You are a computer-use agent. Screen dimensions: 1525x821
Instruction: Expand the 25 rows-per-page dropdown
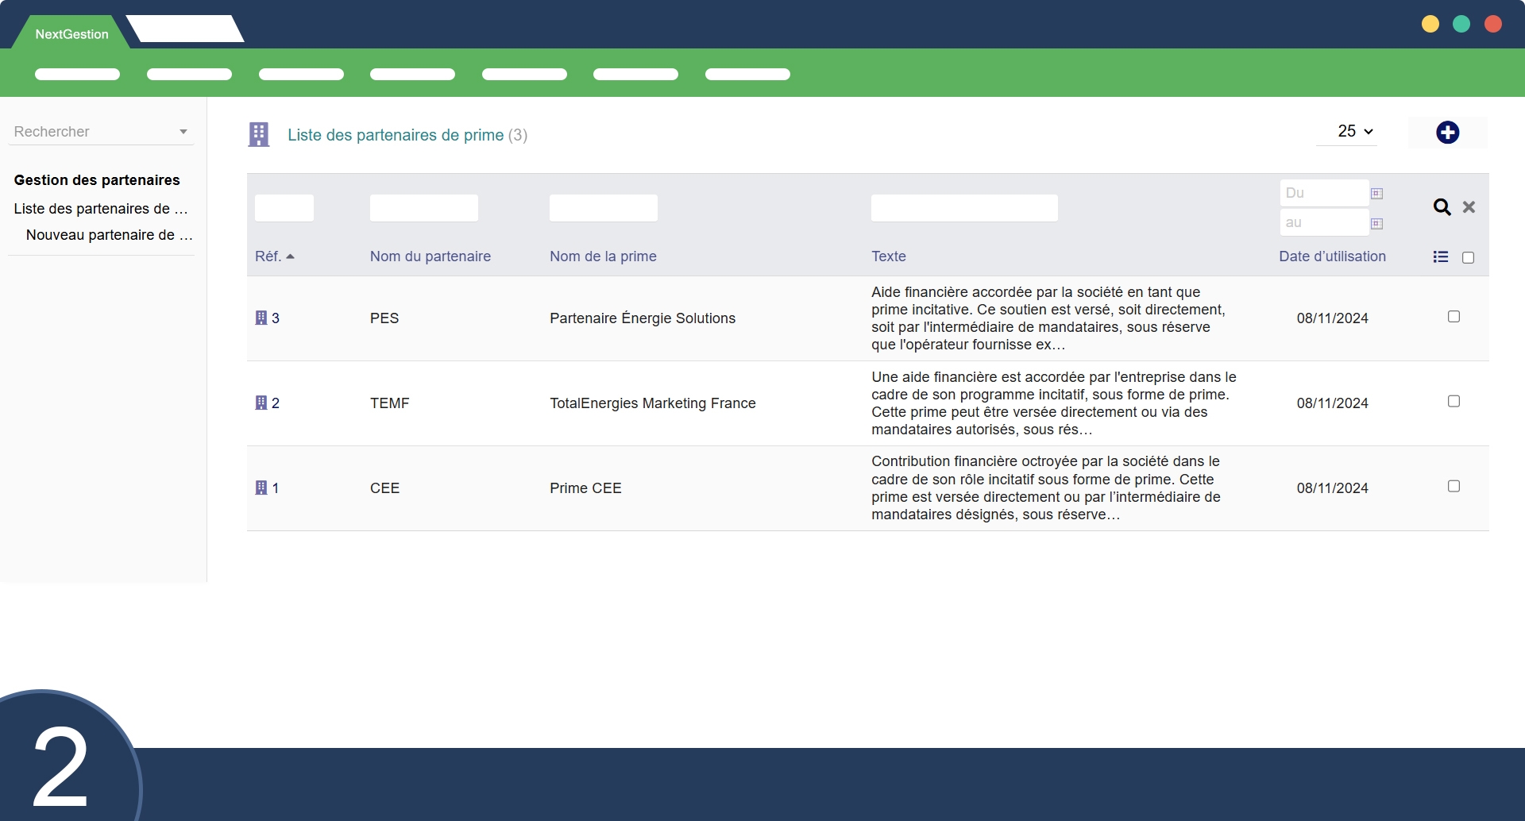(1354, 132)
